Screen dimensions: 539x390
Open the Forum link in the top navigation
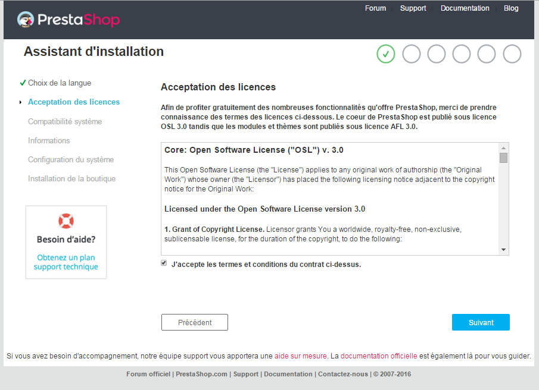[x=375, y=8]
